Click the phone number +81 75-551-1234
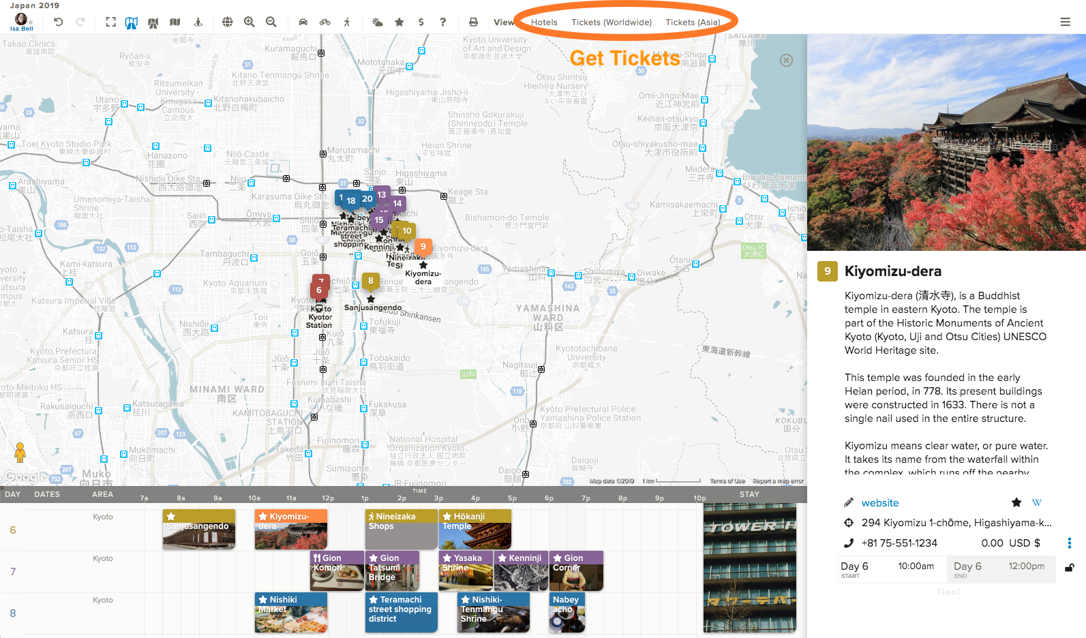Image resolution: width=1086 pixels, height=638 pixels. click(899, 543)
